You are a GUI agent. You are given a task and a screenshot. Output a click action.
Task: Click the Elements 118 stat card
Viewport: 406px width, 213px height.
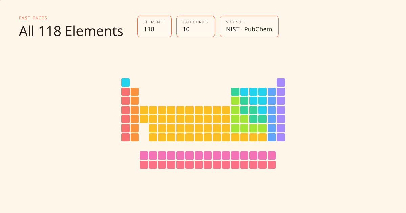click(154, 26)
